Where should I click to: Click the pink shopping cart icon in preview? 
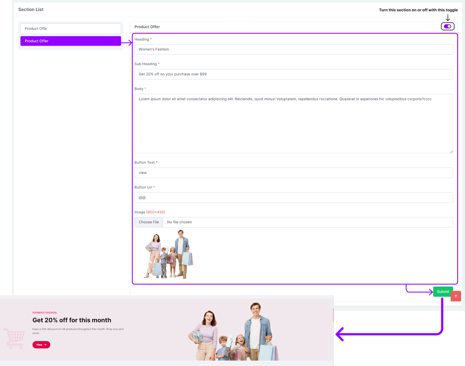click(x=14, y=338)
